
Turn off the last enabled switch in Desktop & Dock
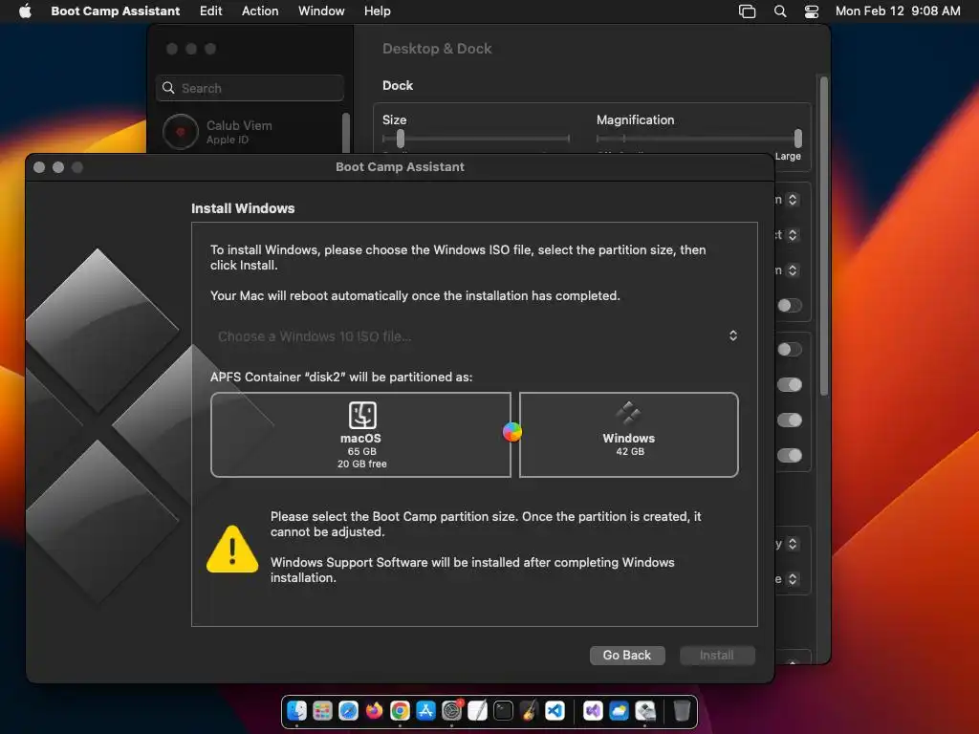pos(789,456)
